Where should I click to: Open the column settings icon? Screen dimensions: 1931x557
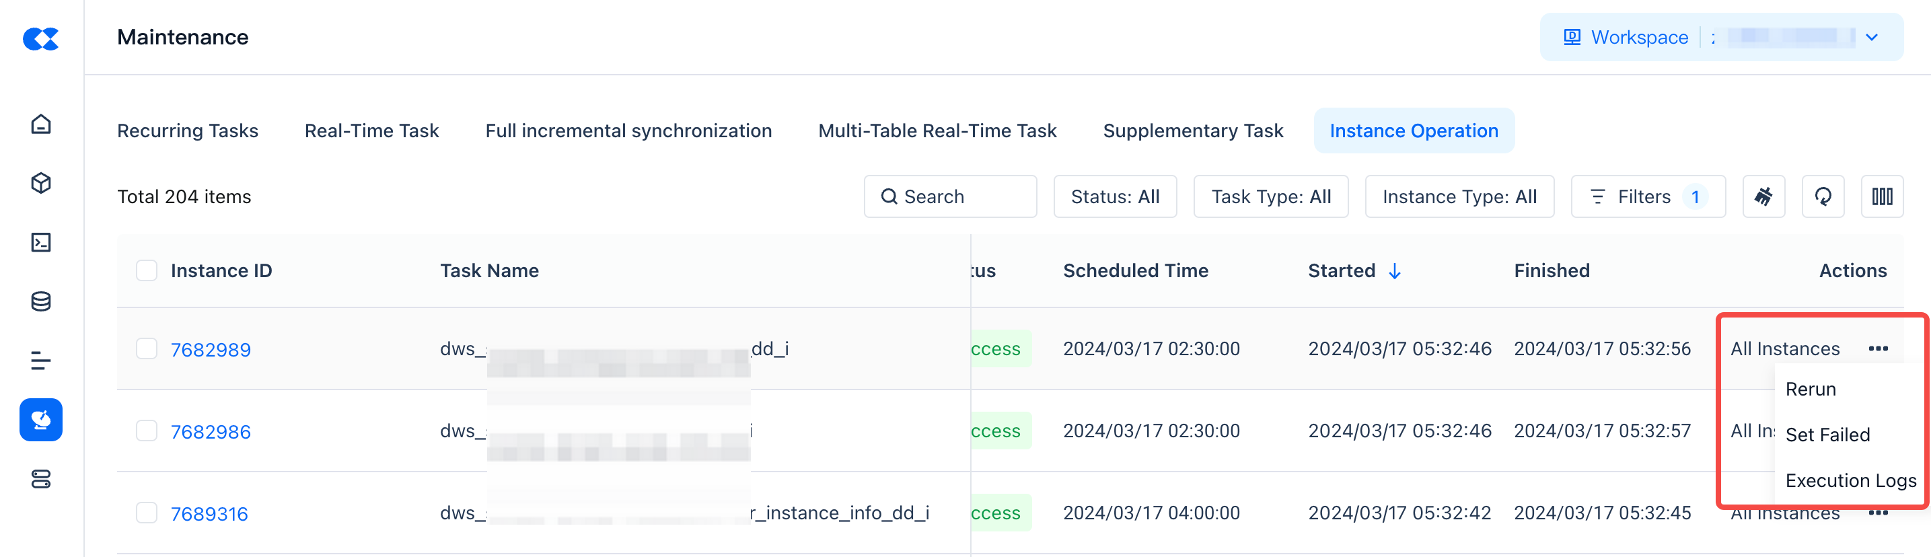[1881, 196]
